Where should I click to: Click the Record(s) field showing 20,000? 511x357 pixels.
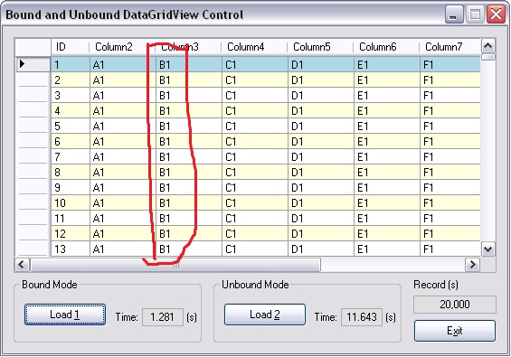[x=455, y=305]
